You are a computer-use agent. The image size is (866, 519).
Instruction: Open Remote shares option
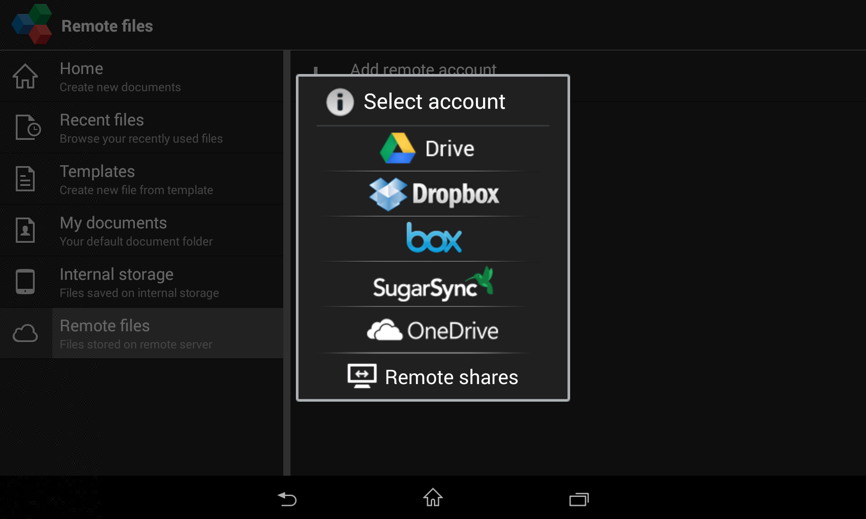(x=432, y=376)
